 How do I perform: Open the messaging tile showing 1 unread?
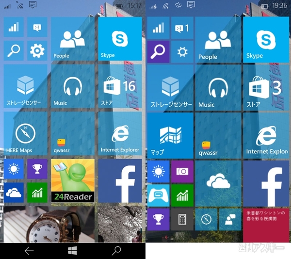click(x=182, y=28)
